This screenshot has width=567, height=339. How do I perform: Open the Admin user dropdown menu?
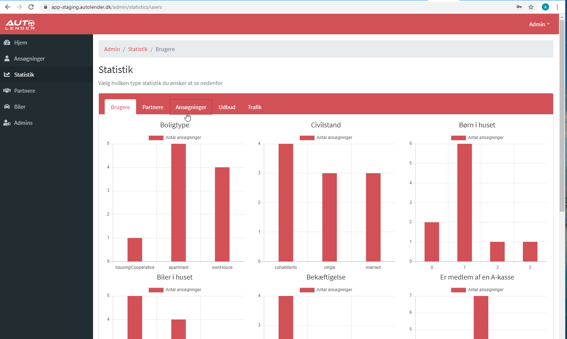(539, 24)
